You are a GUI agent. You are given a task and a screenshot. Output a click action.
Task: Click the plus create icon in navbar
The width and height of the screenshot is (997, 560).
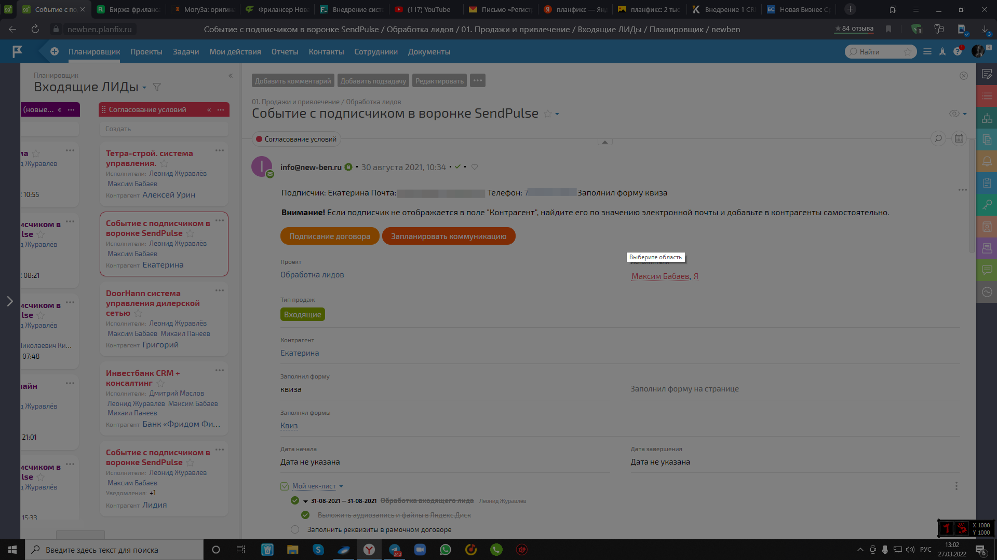tap(55, 51)
